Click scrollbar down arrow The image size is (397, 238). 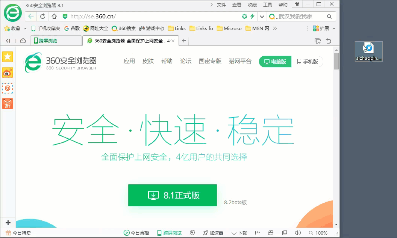336,224
